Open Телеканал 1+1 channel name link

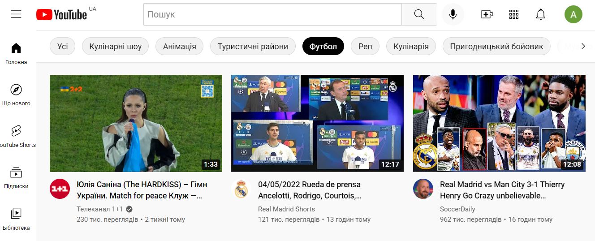pos(99,209)
